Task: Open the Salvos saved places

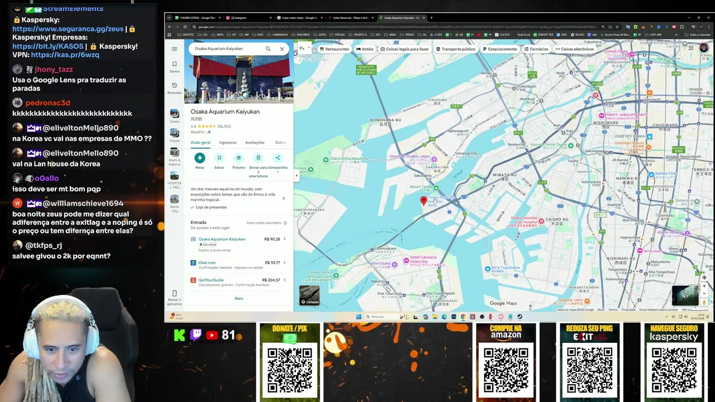Action: coord(174,66)
